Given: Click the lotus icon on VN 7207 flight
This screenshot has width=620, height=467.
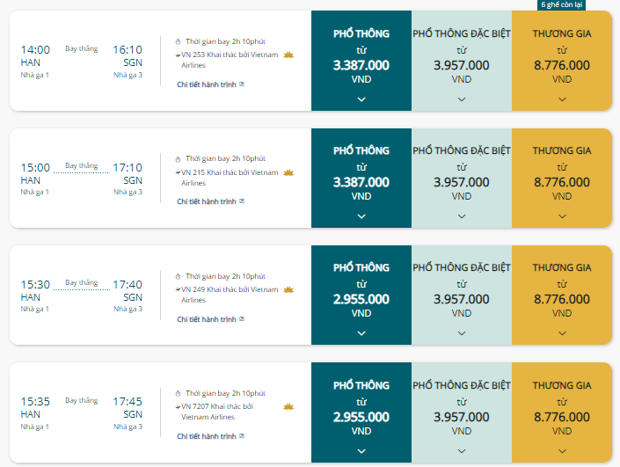Looking at the screenshot, I should click(288, 406).
